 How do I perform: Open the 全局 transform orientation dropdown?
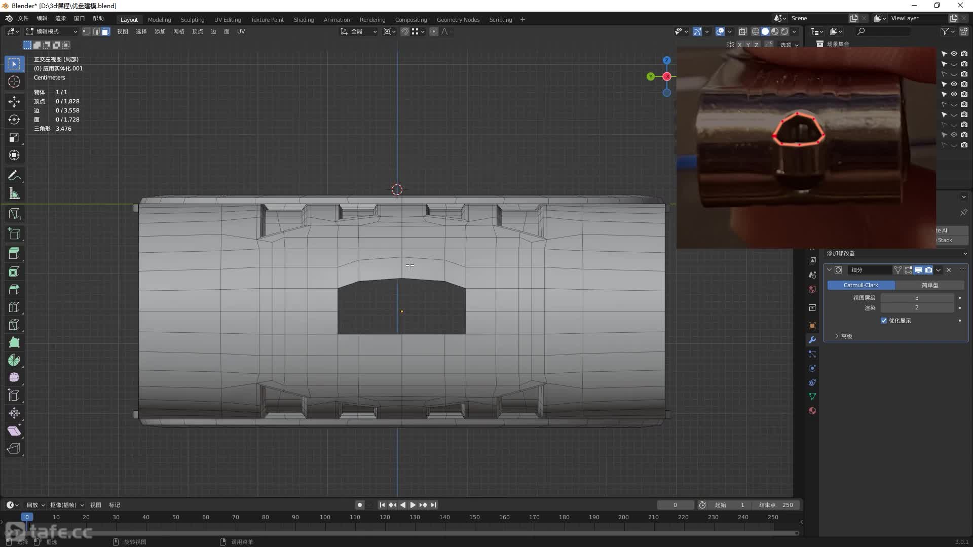pos(358,31)
